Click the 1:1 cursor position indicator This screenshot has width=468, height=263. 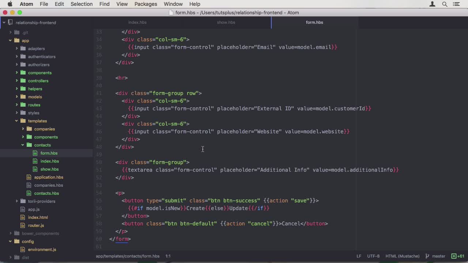[168, 256]
